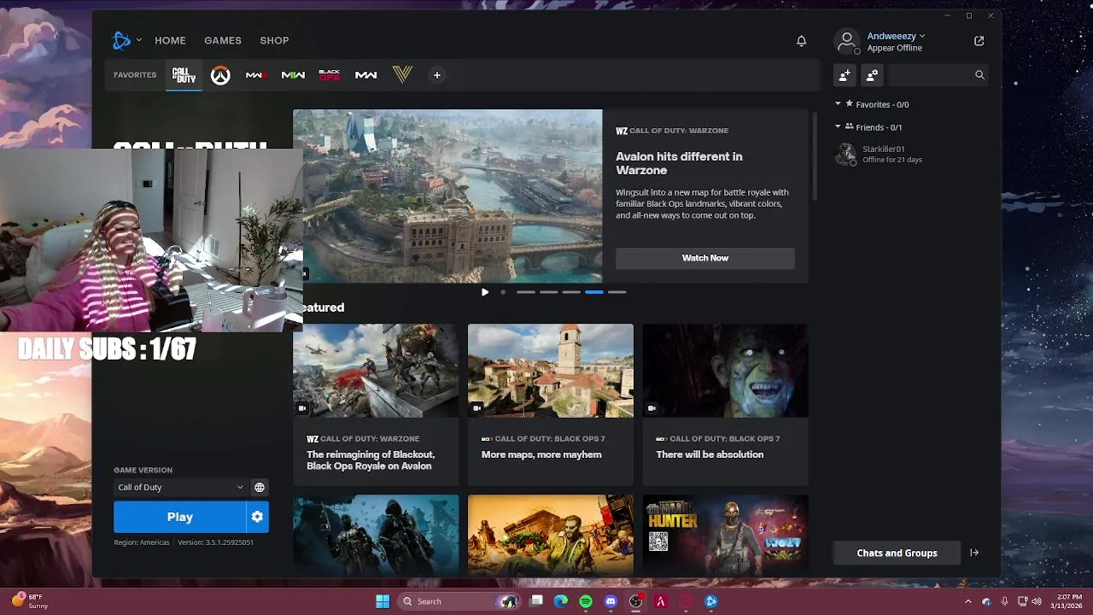Select Black Ops icon in favorites
Screen dimensions: 1093x615
330,75
